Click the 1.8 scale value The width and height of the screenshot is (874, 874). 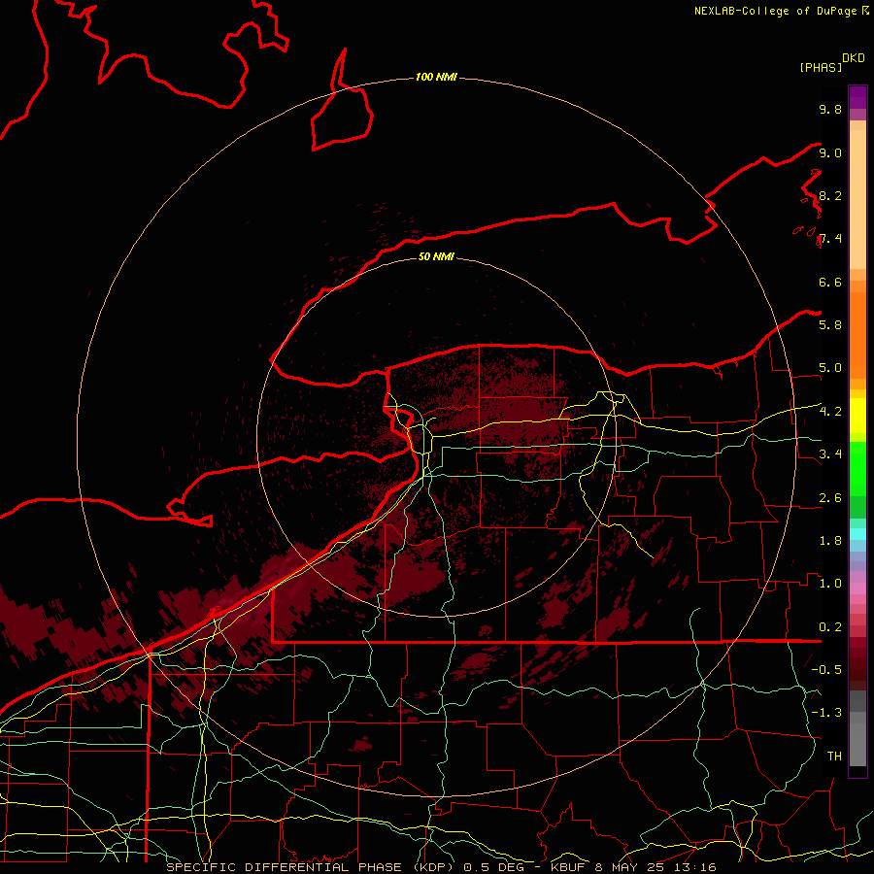pyautogui.click(x=830, y=541)
